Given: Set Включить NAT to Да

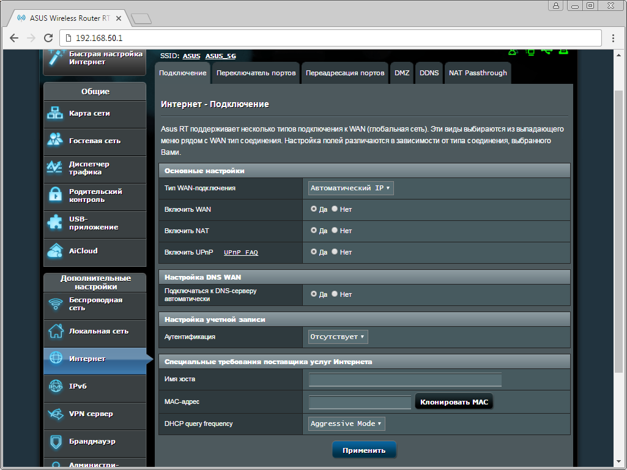Looking at the screenshot, I should tap(313, 230).
